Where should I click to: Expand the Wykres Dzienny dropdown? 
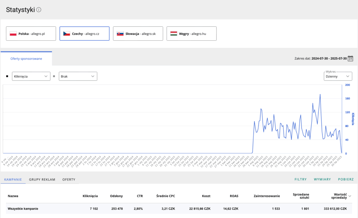(338, 76)
